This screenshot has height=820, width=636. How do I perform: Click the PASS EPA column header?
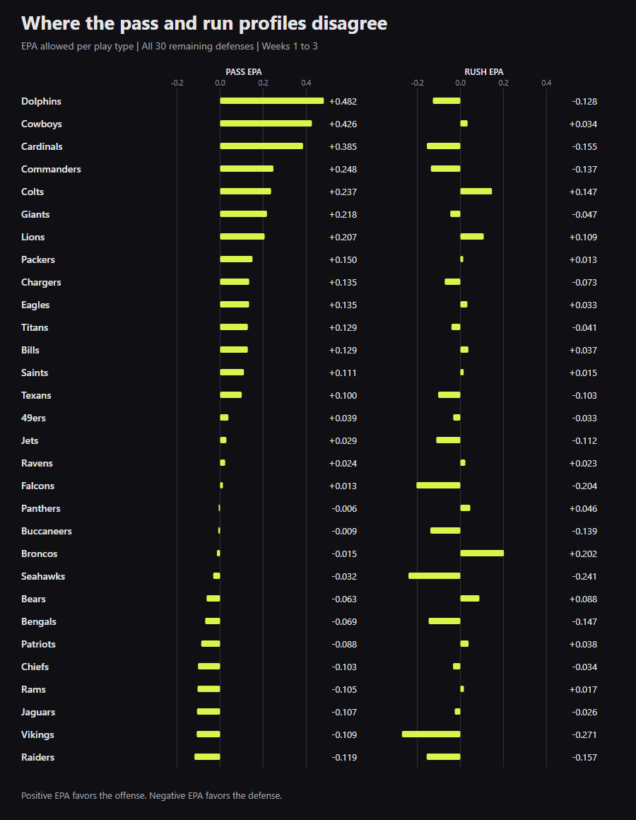(244, 71)
